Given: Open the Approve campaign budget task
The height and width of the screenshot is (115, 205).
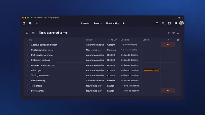Looking at the screenshot, I should [44, 45].
